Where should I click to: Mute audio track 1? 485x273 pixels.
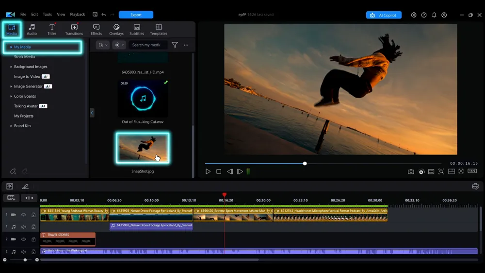23,227
